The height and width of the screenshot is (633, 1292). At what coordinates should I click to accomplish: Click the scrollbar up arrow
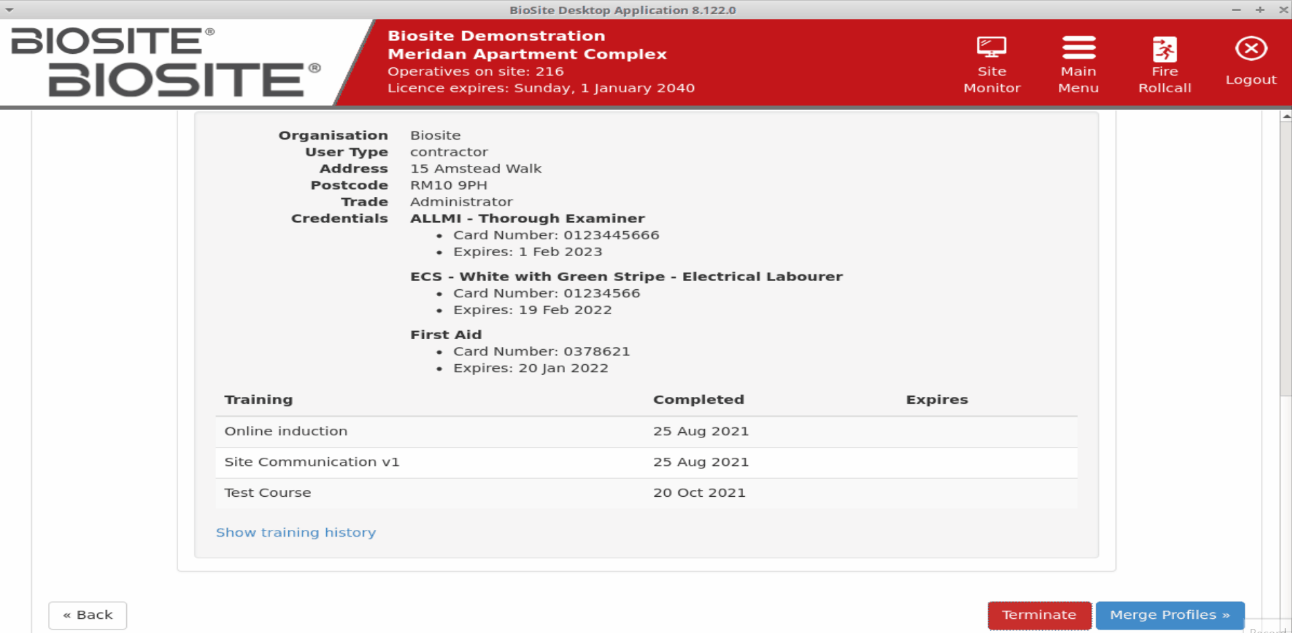coord(1286,117)
